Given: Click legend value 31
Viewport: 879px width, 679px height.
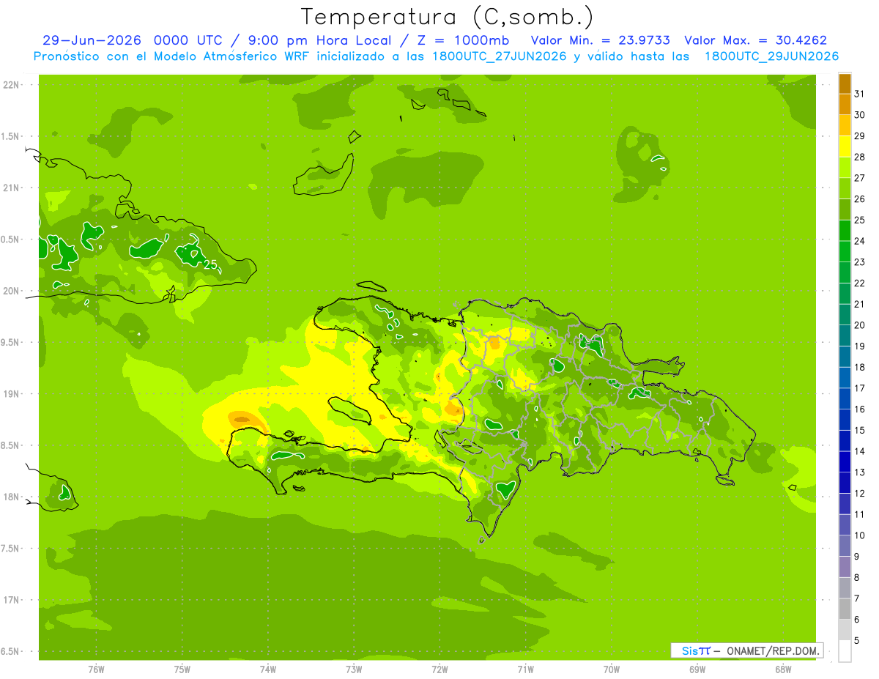Looking at the screenshot, I should [x=859, y=94].
